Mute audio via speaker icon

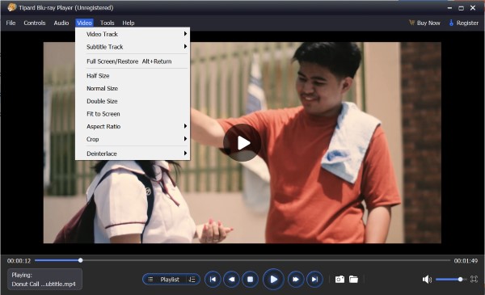[427, 279]
